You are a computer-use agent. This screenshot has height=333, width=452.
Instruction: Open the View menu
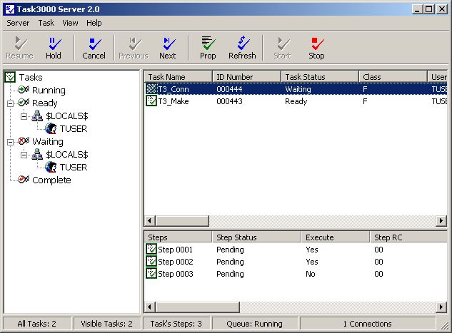(70, 23)
